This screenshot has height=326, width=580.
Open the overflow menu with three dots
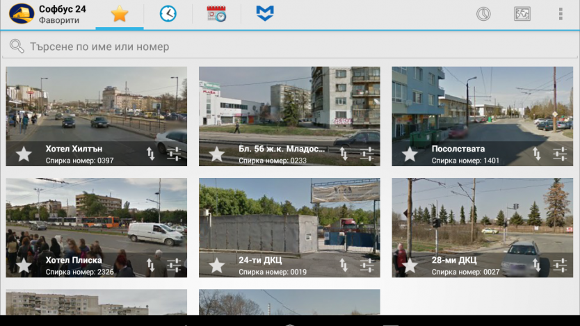pos(561,14)
